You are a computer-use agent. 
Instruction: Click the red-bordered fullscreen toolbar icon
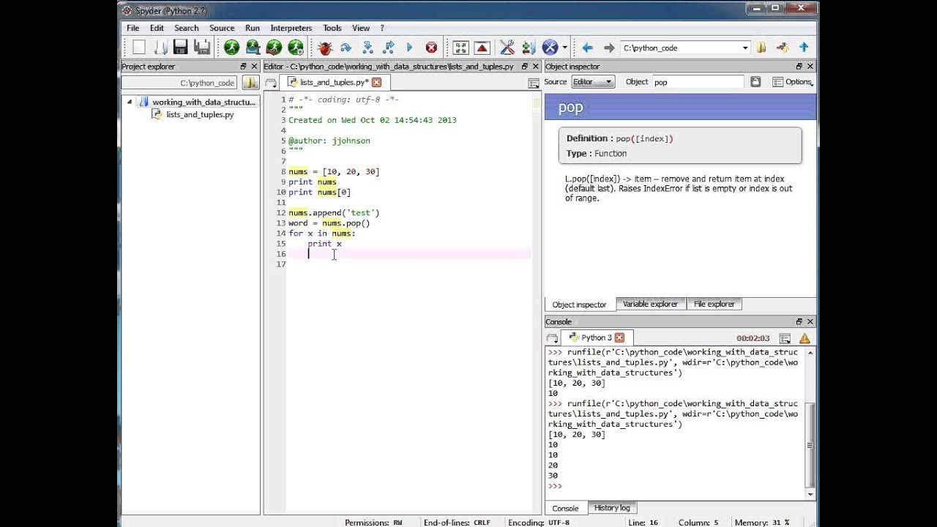click(482, 48)
